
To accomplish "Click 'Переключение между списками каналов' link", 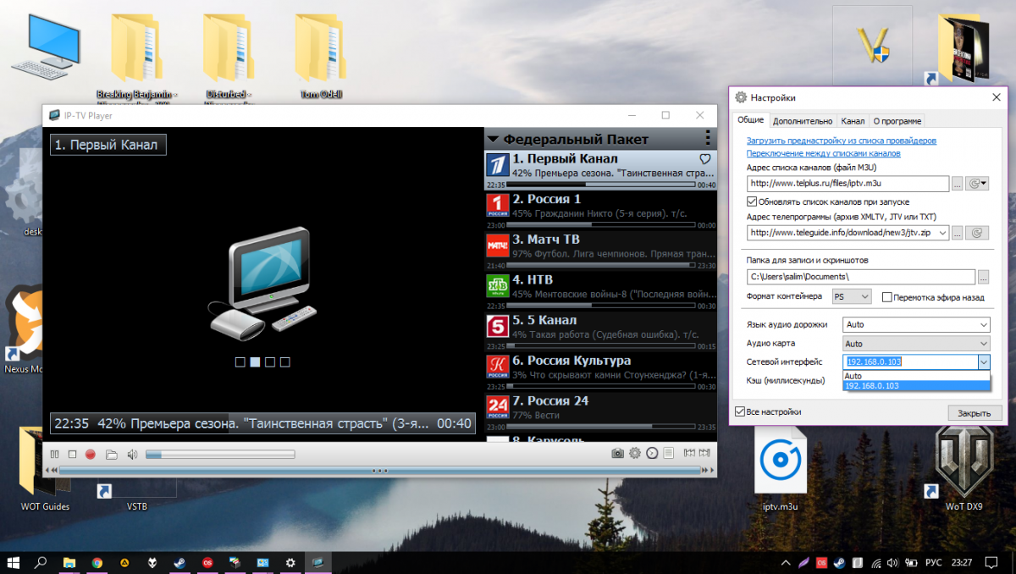I will pos(823,154).
